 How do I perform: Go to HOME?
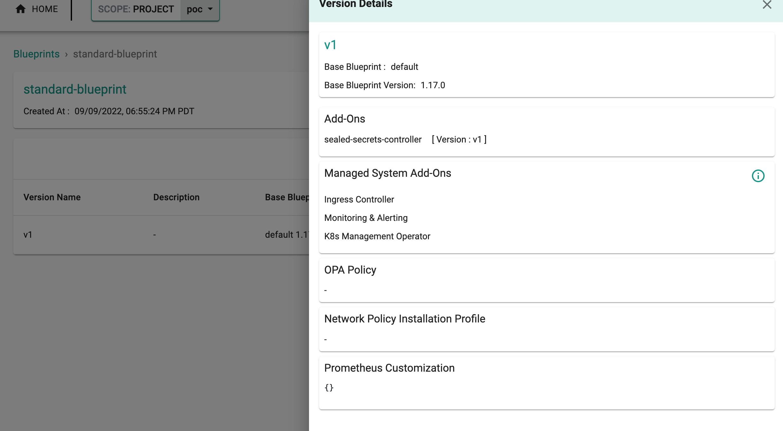click(x=36, y=9)
